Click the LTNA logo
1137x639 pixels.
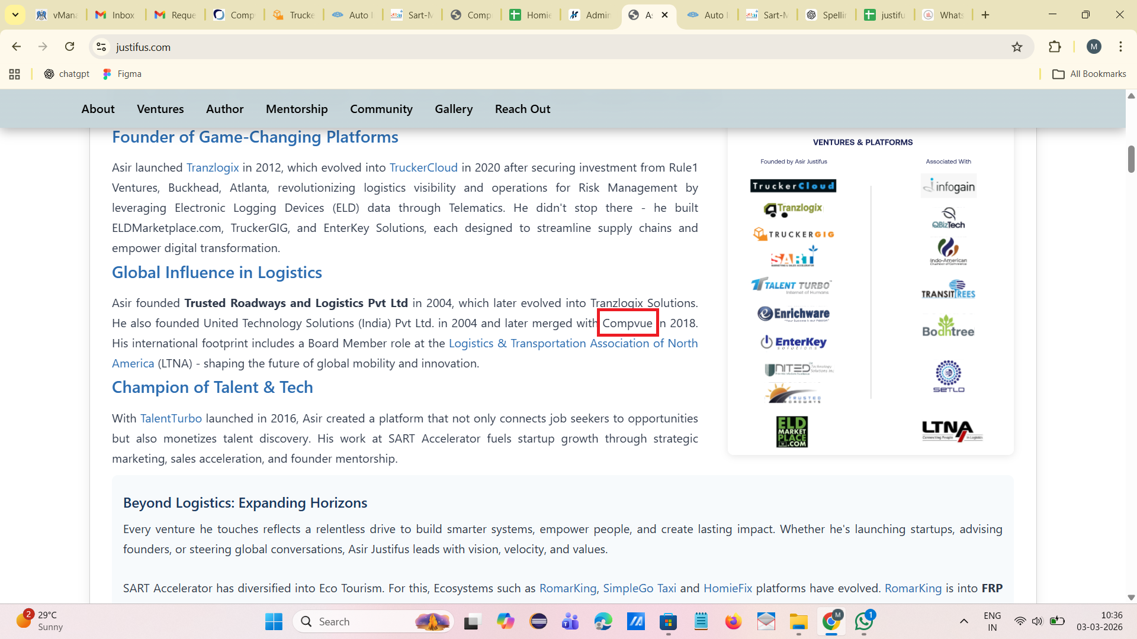pyautogui.click(x=952, y=430)
